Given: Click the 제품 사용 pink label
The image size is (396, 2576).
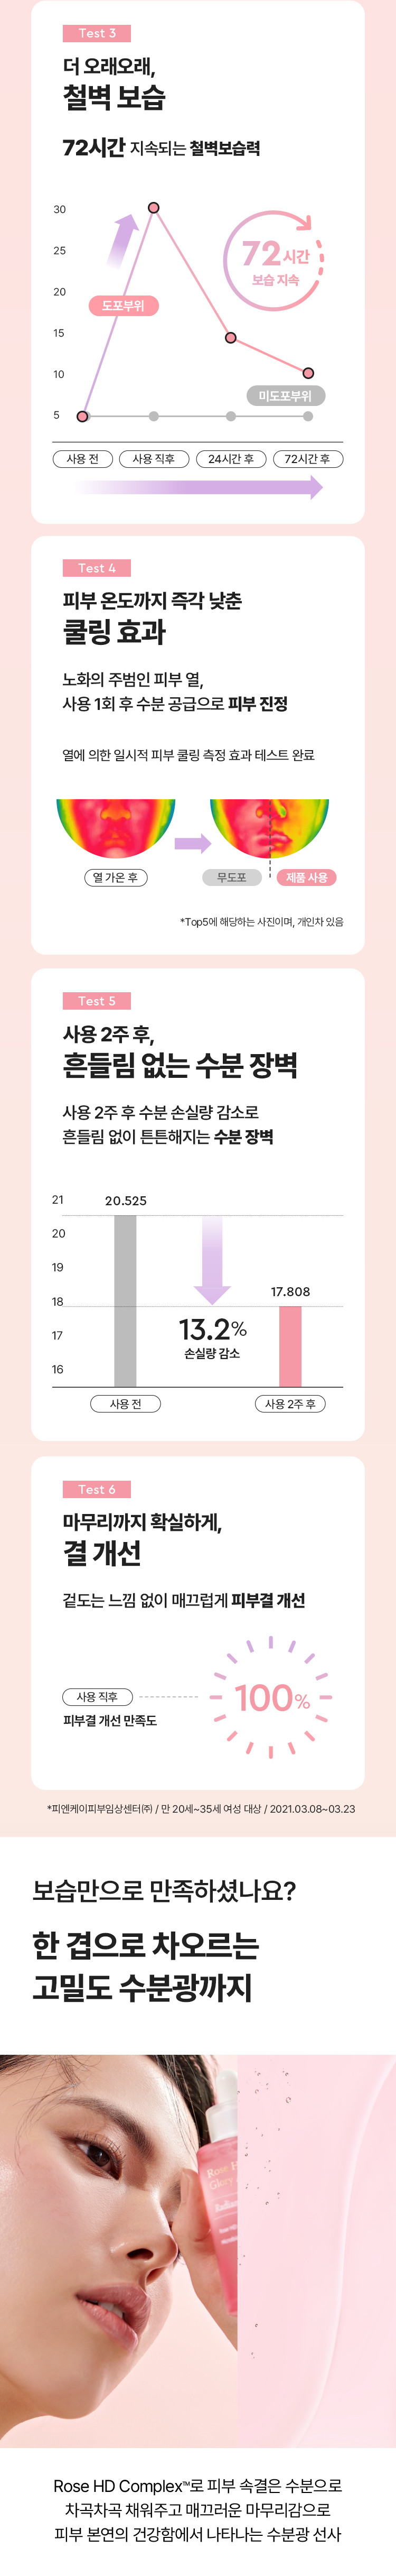Looking at the screenshot, I should 307,877.
